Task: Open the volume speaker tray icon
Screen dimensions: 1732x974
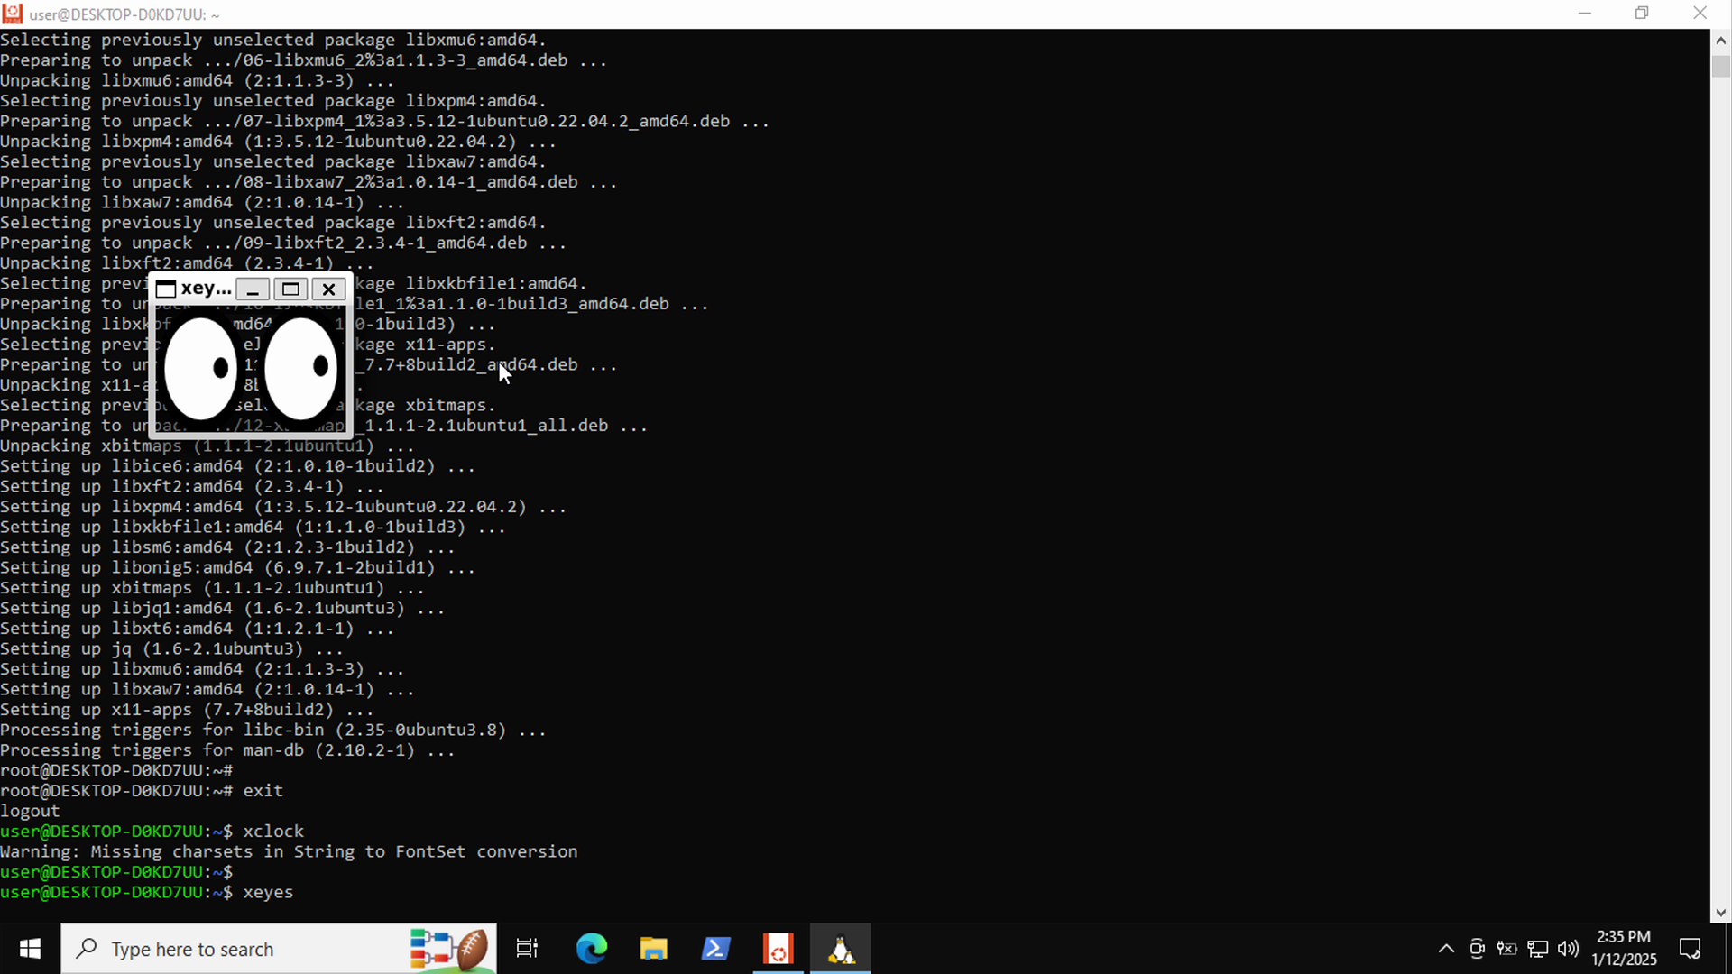Action: (1569, 949)
